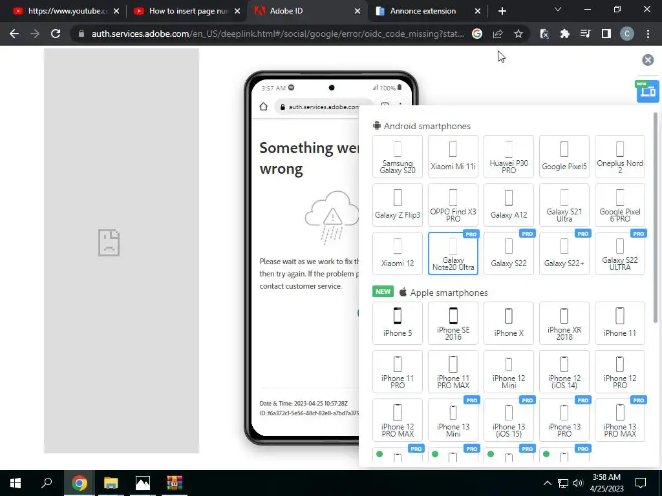This screenshot has height=496, width=662.
Task: Choose the Galaxy S22 device tile
Action: click(509, 253)
